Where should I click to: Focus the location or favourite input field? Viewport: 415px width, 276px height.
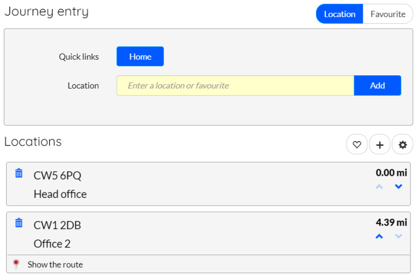pyautogui.click(x=235, y=86)
